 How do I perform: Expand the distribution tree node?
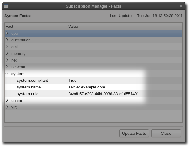(7, 40)
